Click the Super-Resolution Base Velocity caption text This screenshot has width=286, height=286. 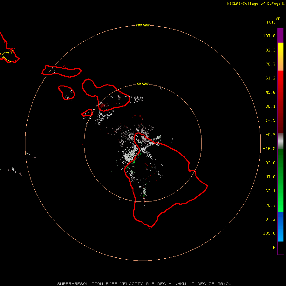(145, 284)
